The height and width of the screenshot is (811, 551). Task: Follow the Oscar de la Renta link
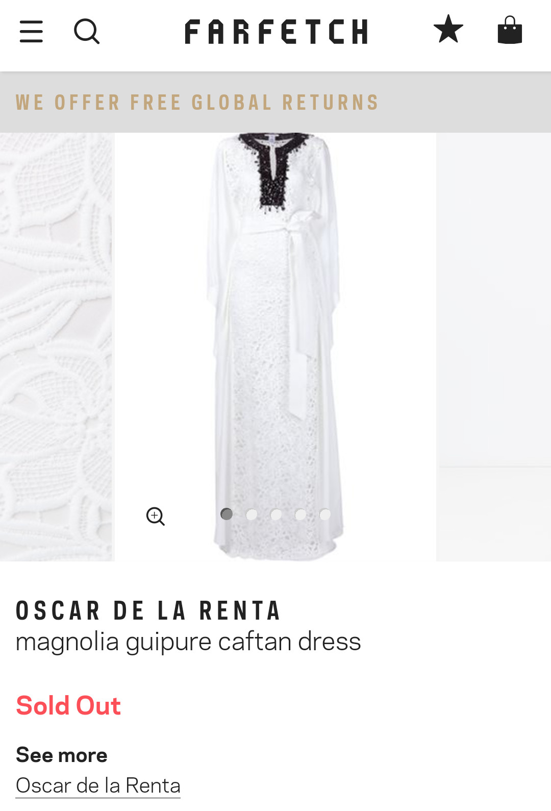click(x=98, y=785)
